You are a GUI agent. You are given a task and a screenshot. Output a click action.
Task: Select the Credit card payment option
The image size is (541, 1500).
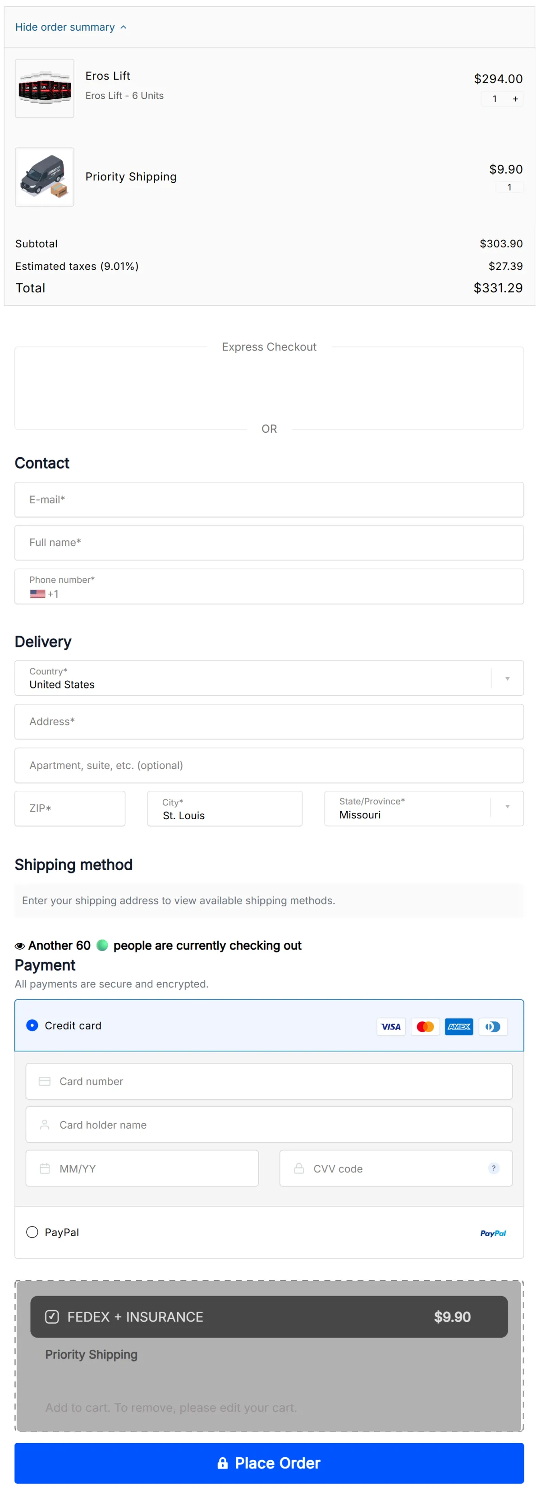[x=32, y=1025]
